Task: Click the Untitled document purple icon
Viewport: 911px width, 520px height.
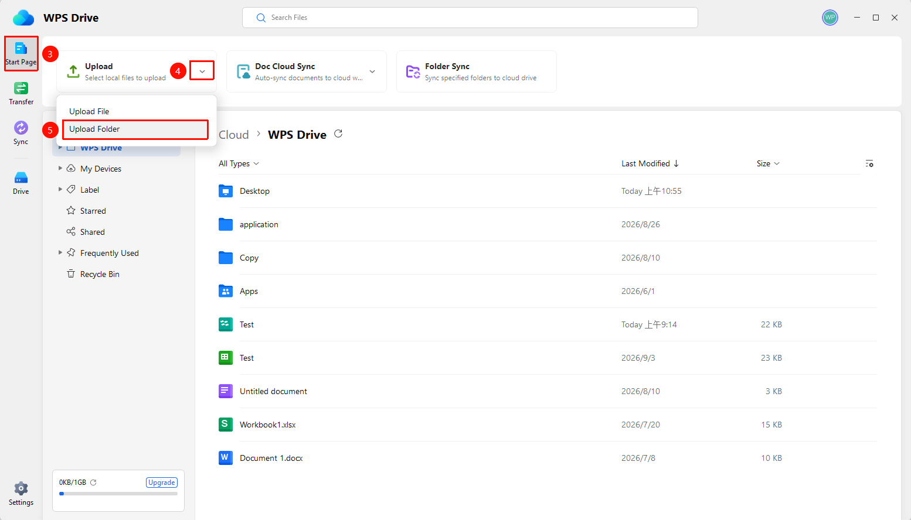Action: point(226,391)
